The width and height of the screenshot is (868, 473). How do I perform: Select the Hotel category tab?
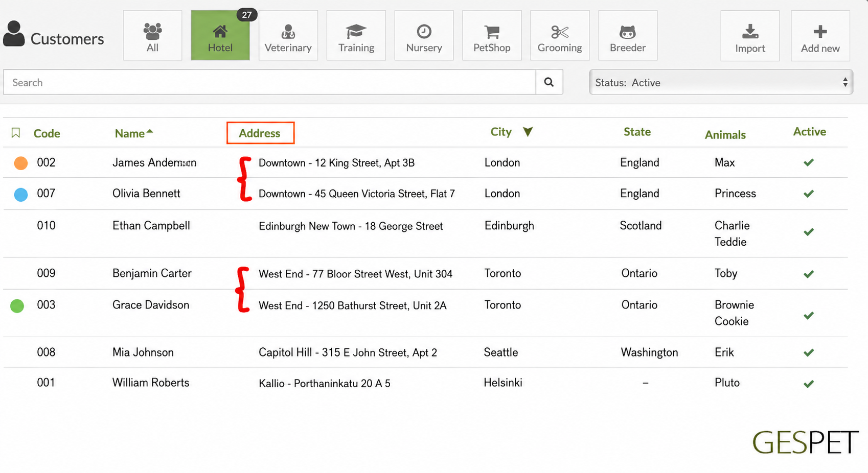click(x=220, y=35)
